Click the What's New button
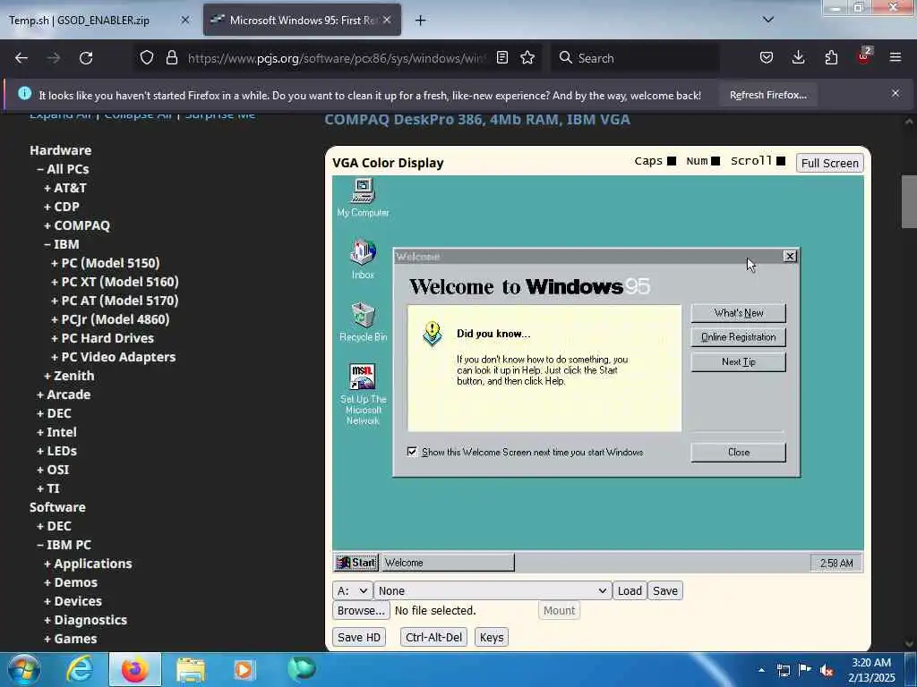Screen dimensions: 917x687 click(738, 313)
